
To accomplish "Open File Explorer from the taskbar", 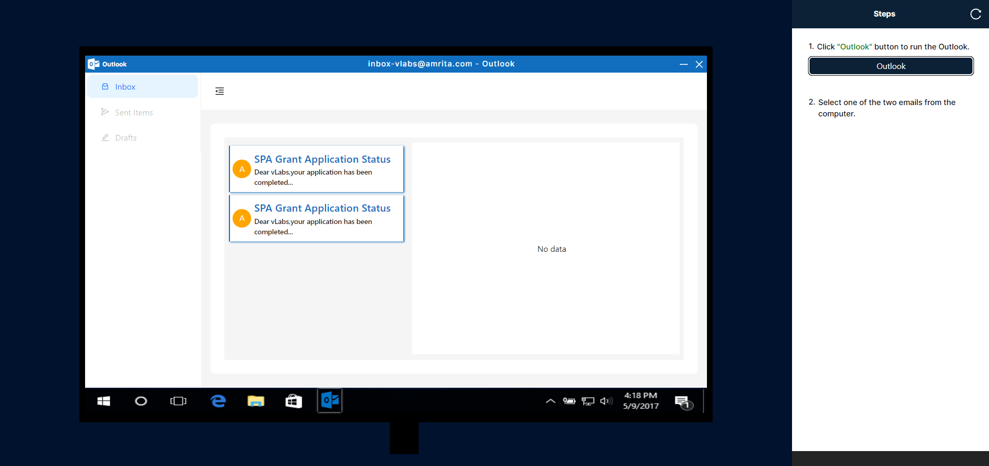I will 256,401.
